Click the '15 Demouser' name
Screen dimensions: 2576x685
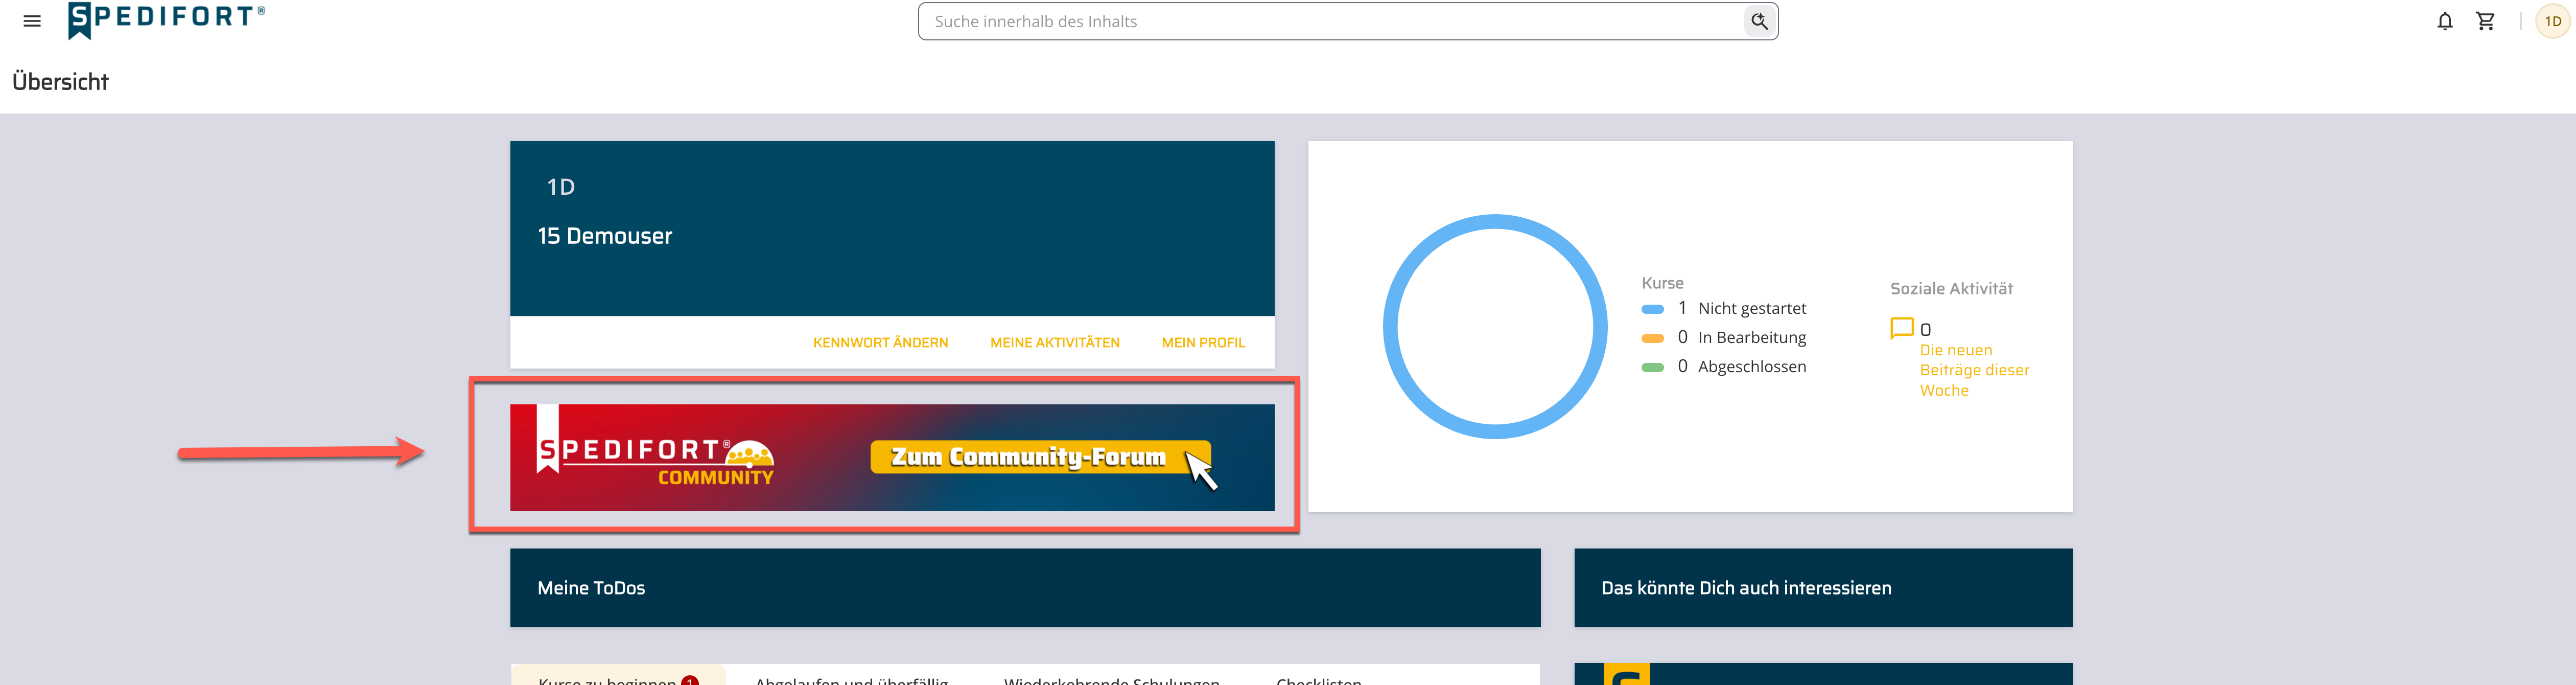click(604, 236)
